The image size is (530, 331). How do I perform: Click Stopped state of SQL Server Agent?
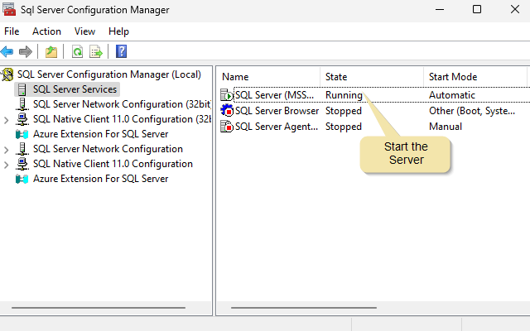[344, 127]
